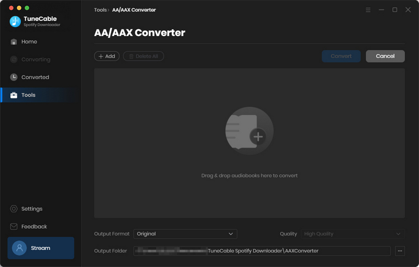
Task: Open the Feedback envelope icon
Action: pos(14,226)
